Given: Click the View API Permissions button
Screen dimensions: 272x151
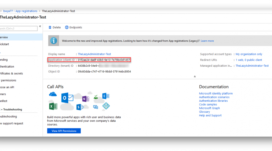Looking at the screenshot, I should coord(64,131).
